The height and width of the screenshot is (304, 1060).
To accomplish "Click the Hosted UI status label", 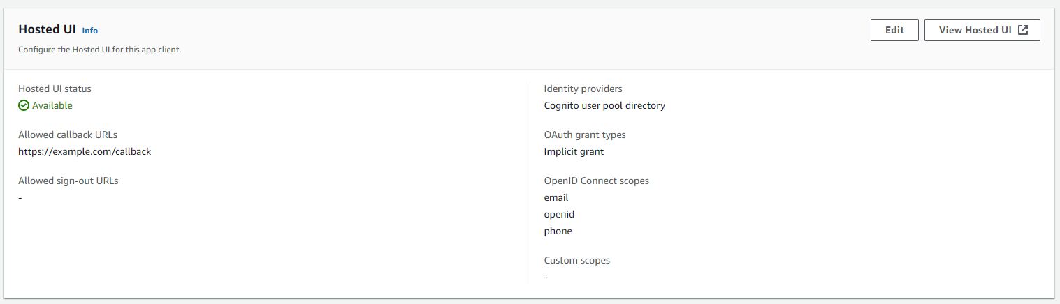I will pyautogui.click(x=55, y=89).
